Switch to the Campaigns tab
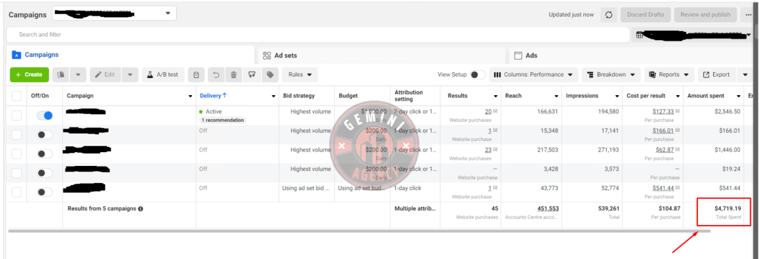The width and height of the screenshot is (759, 259). (130, 55)
